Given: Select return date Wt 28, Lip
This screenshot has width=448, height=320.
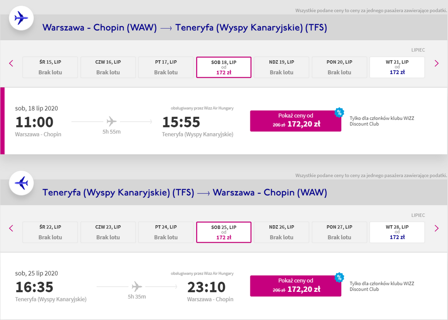Looking at the screenshot, I should pyautogui.click(x=397, y=232).
